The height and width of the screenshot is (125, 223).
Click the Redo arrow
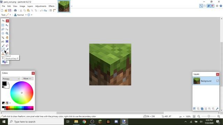45,10
